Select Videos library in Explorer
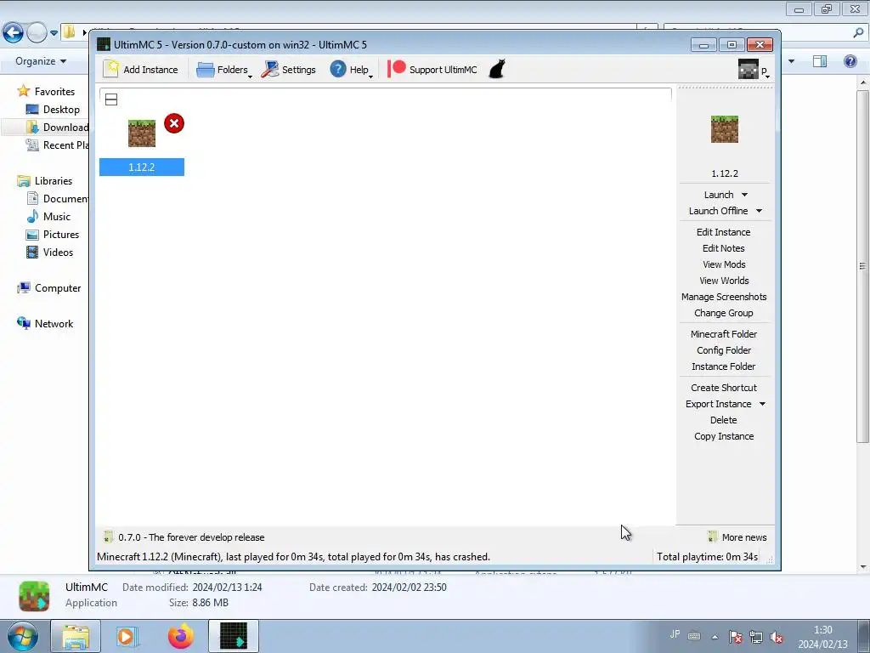 (x=50, y=252)
